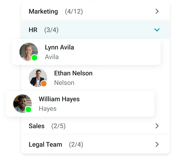Select the Legal Team group label

click(45, 144)
